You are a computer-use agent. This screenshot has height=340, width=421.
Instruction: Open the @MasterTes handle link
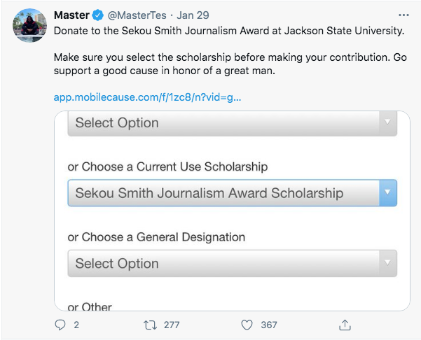(136, 15)
